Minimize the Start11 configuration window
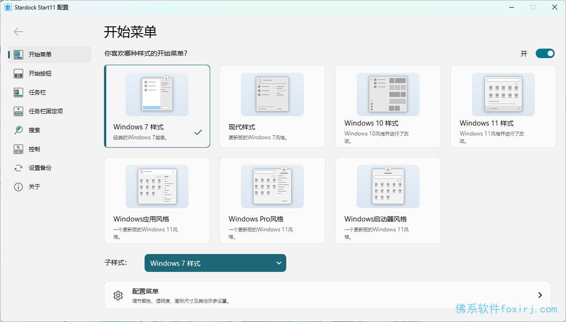This screenshot has width=566, height=322. (512, 7)
